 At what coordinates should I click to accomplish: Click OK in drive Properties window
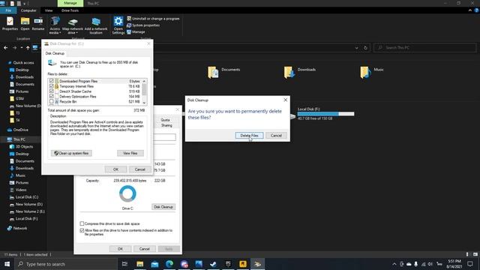tap(120, 249)
